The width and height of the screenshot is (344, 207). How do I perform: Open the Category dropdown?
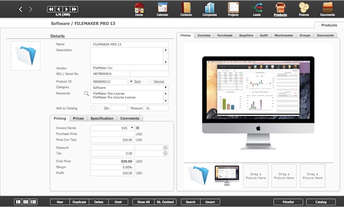[165, 87]
